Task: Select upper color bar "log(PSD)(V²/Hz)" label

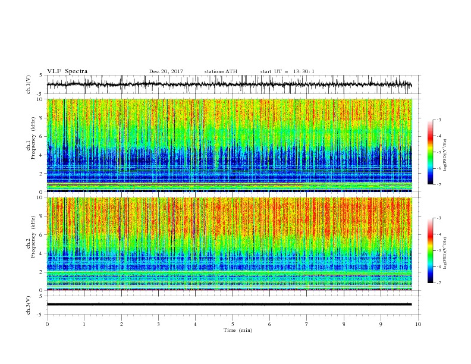Action: pyautogui.click(x=445, y=155)
